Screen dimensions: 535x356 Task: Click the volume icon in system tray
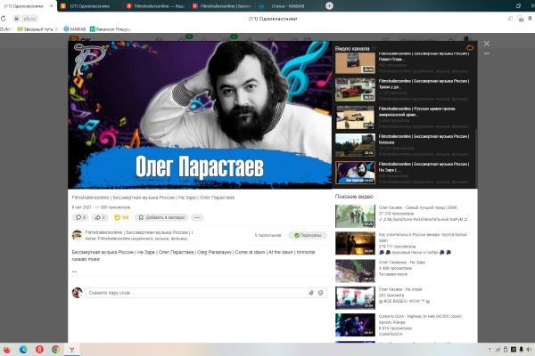coord(529,350)
